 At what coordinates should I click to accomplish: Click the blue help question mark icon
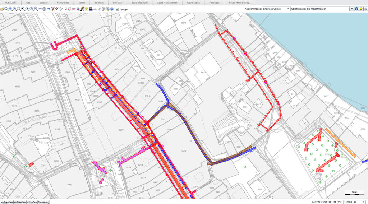click(x=111, y=9)
